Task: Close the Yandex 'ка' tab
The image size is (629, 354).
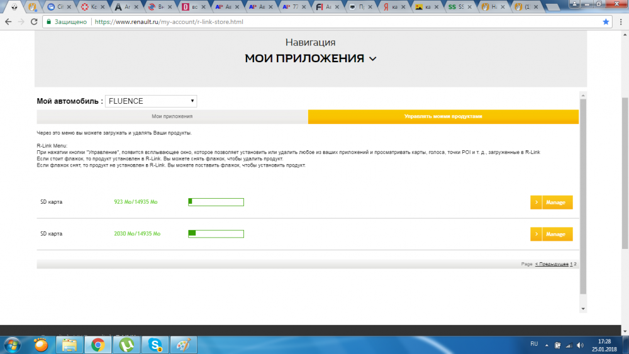Action: [403, 7]
